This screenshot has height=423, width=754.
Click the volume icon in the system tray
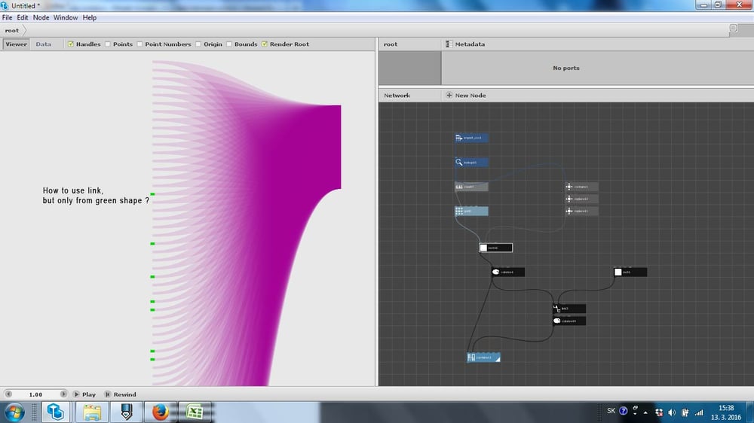[x=672, y=412]
